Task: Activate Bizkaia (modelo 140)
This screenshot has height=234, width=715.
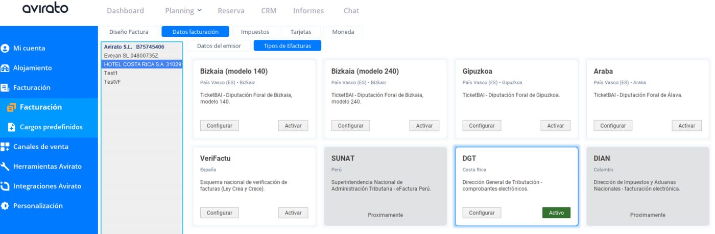Action: click(293, 126)
